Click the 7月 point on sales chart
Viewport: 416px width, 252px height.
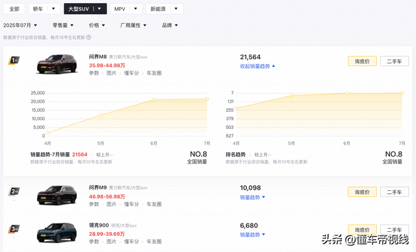207,99
